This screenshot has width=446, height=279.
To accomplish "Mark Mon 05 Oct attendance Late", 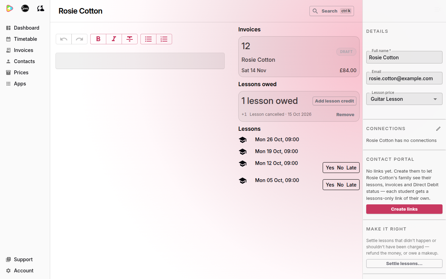I will pyautogui.click(x=351, y=185).
